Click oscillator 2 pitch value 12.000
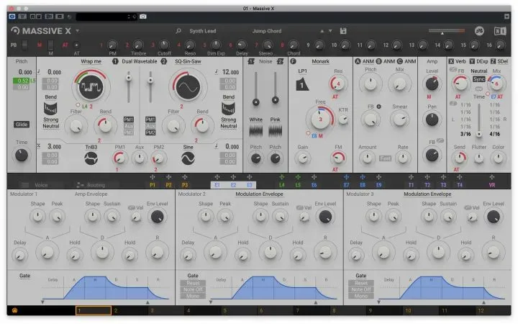Viewport: 518px width, 324px height. click(x=230, y=72)
